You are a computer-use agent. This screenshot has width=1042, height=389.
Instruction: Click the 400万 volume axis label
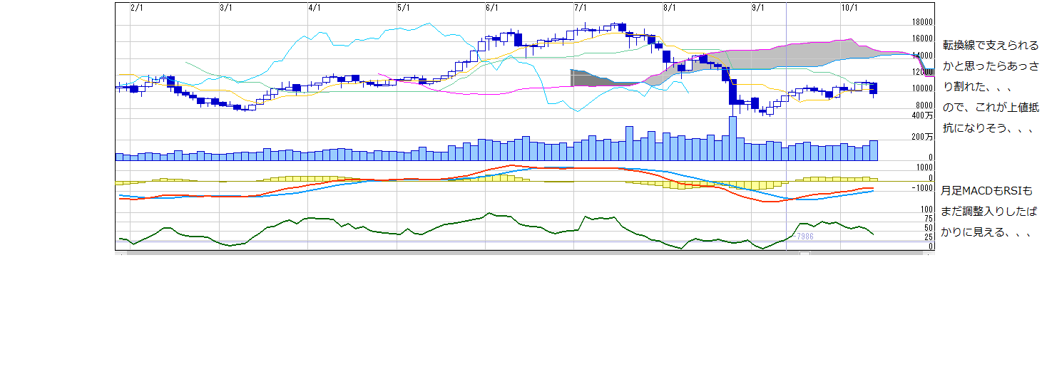(922, 115)
